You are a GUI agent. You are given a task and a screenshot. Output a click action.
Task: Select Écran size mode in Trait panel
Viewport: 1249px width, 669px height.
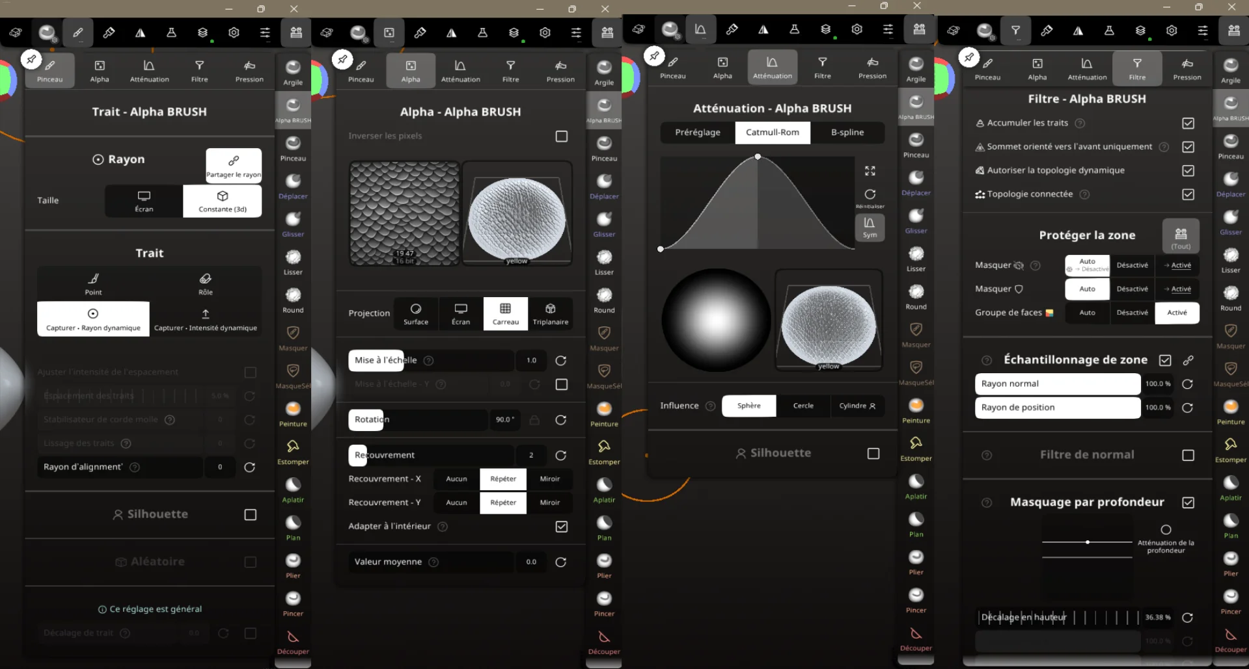tap(144, 201)
